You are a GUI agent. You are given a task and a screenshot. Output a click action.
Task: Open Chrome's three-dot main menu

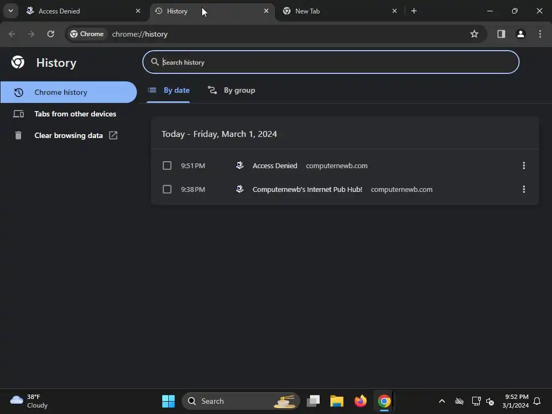(x=540, y=34)
